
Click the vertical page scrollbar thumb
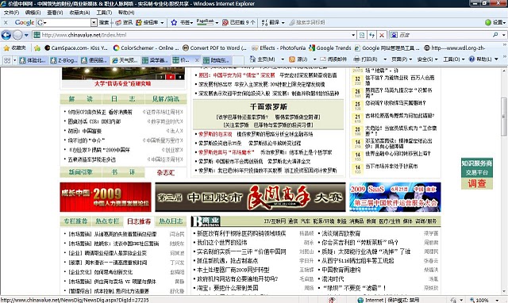click(504, 117)
